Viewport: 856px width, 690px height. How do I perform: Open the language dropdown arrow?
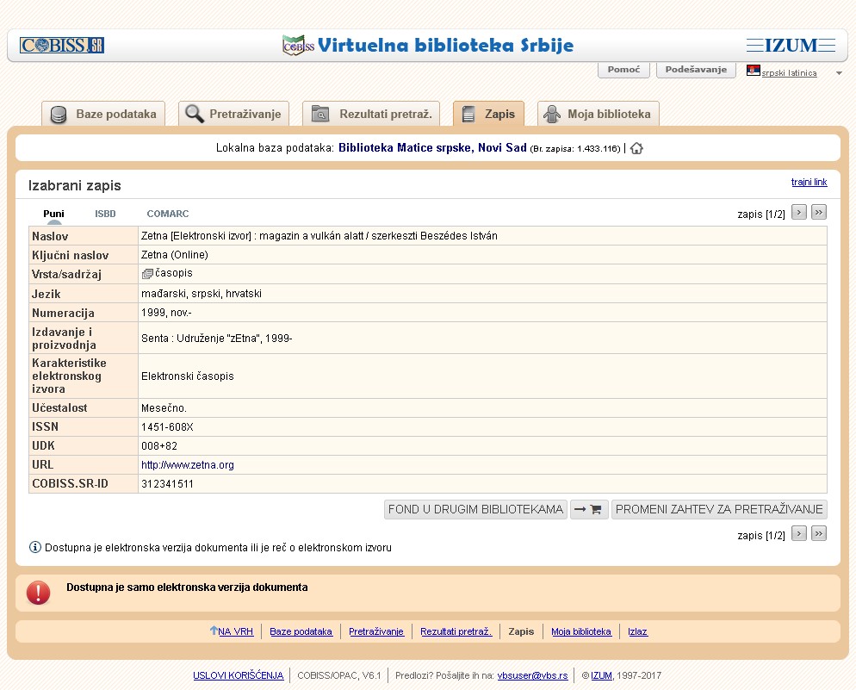tap(839, 73)
